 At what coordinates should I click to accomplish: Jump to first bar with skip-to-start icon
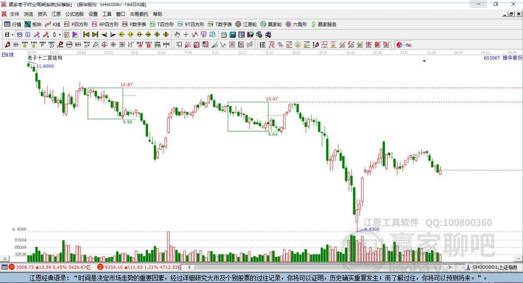(x=86, y=34)
